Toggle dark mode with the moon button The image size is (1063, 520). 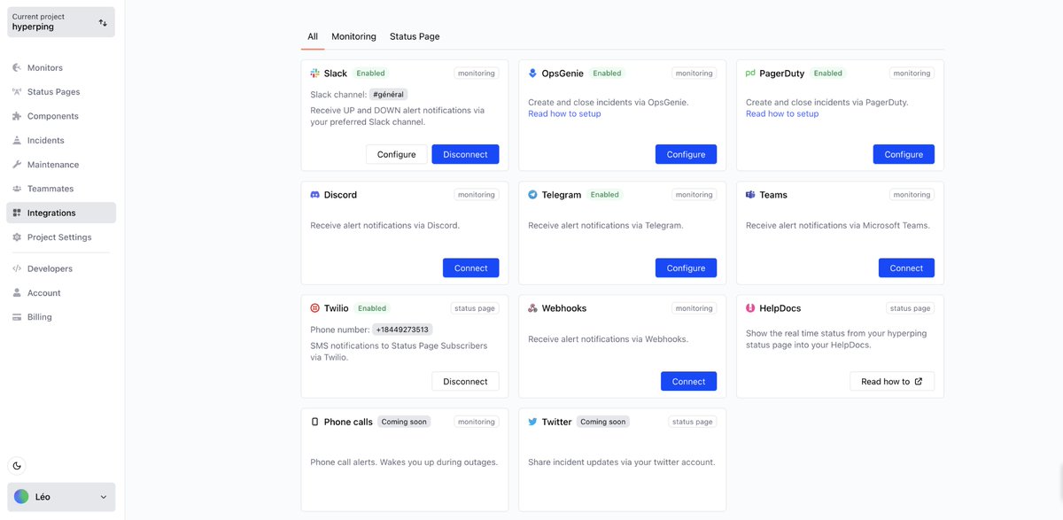17,466
